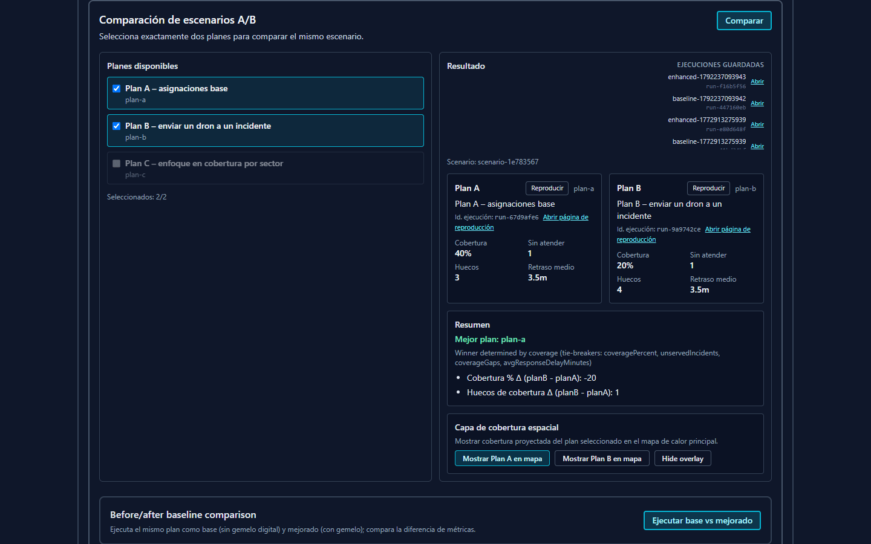Viewport: 871px width, 544px height.
Task: Click Plan A Huecos value 3
Action: (457, 278)
